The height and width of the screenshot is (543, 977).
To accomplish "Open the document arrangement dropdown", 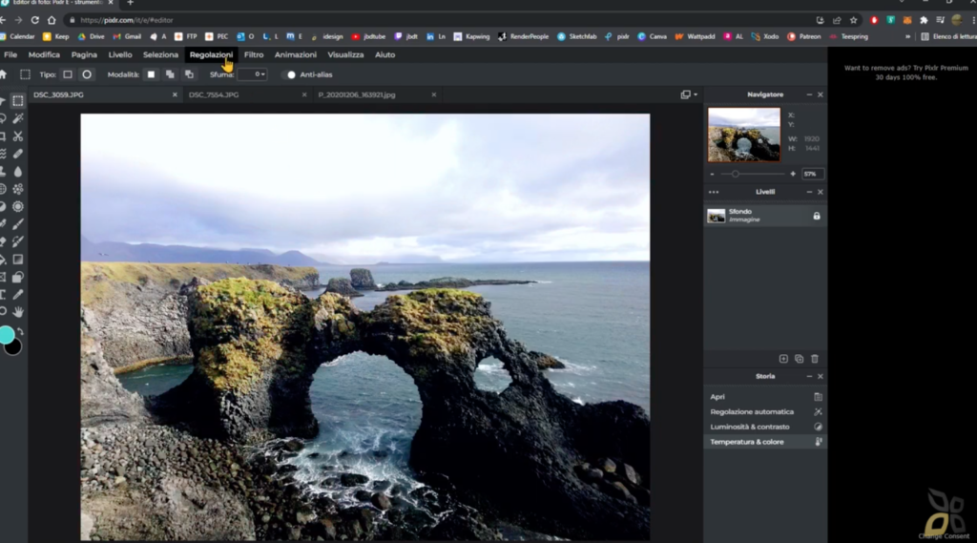I will [x=689, y=94].
